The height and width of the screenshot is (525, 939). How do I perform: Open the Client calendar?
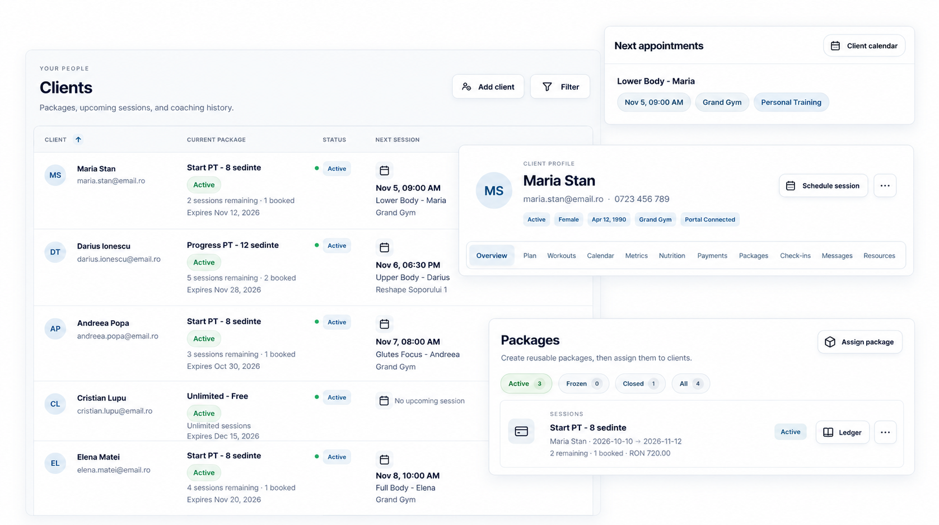(865, 46)
